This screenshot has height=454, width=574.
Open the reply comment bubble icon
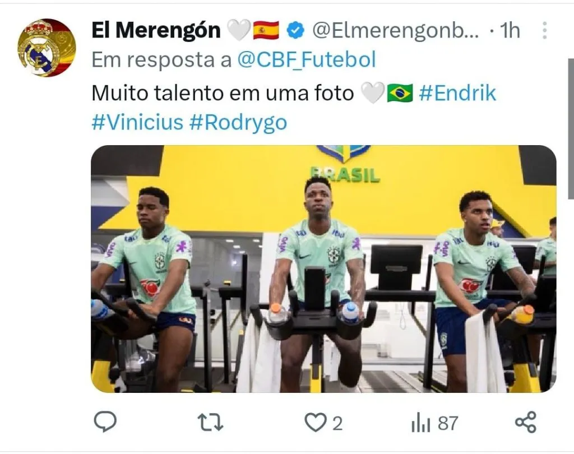click(x=105, y=422)
